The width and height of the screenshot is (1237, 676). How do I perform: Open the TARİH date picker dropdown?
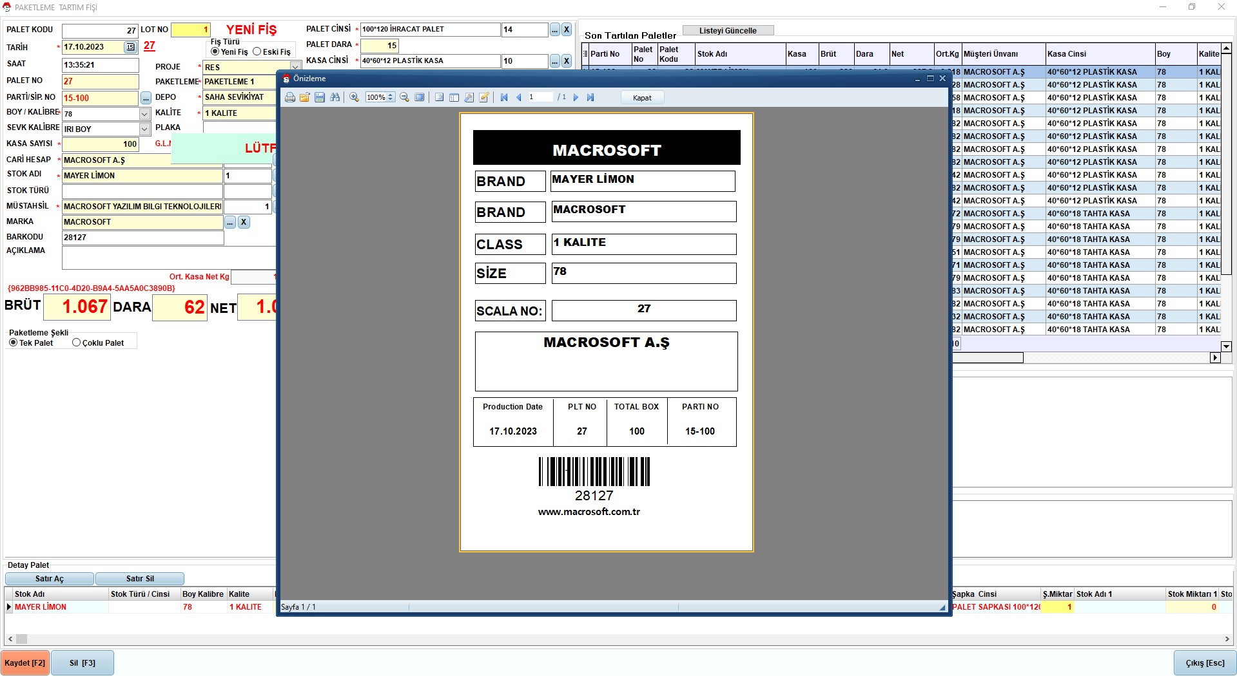pyautogui.click(x=131, y=47)
